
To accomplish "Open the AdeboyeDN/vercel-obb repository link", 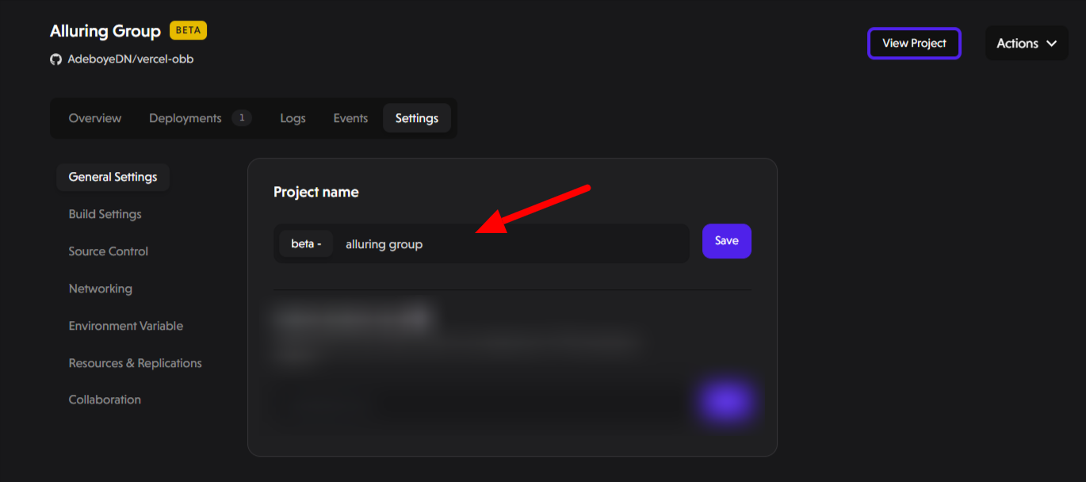I will pyautogui.click(x=131, y=59).
